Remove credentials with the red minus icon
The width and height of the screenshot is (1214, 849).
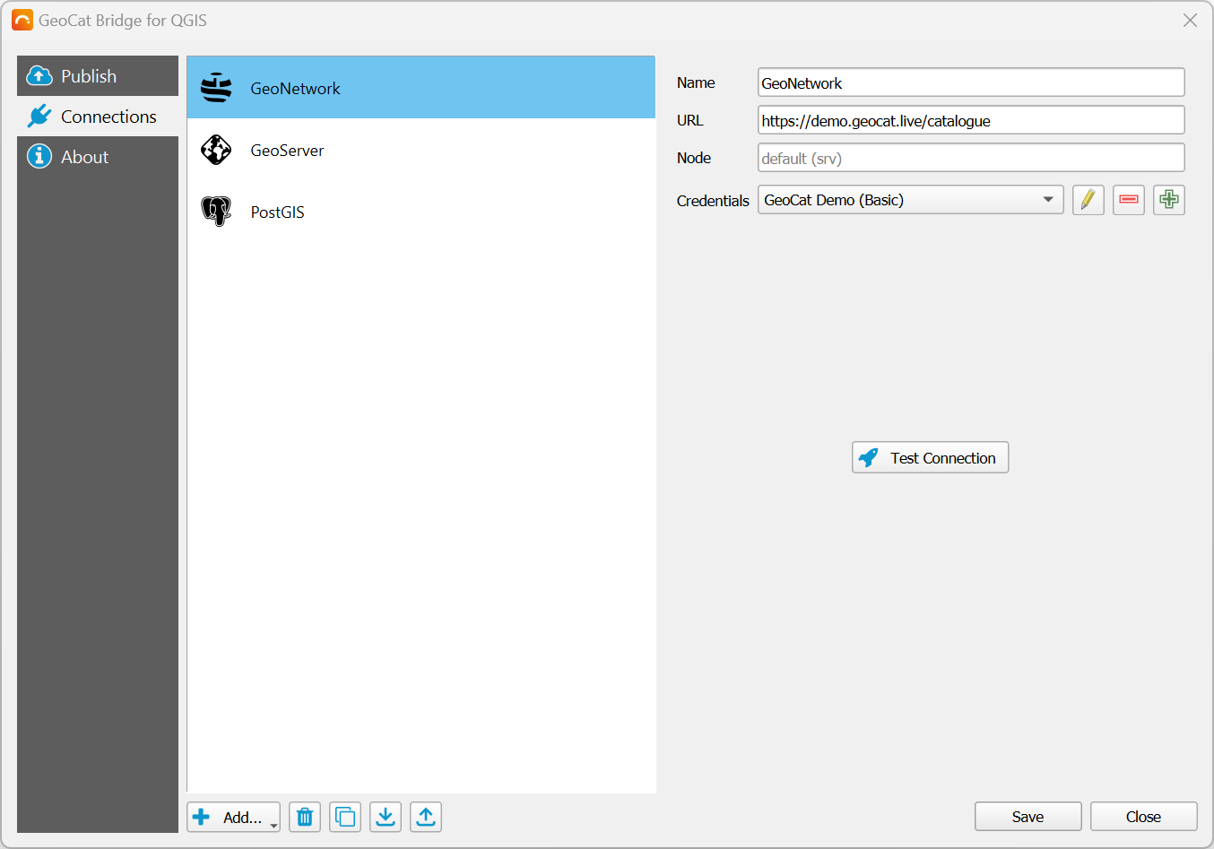click(1129, 200)
